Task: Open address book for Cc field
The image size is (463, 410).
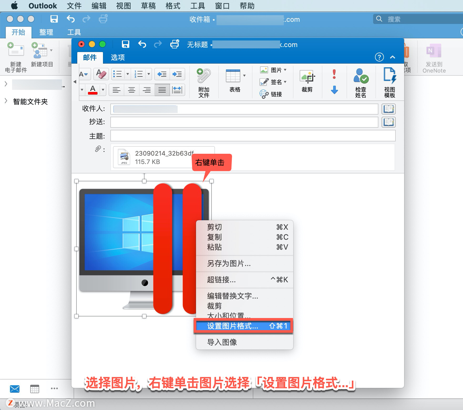Action: pos(389,122)
